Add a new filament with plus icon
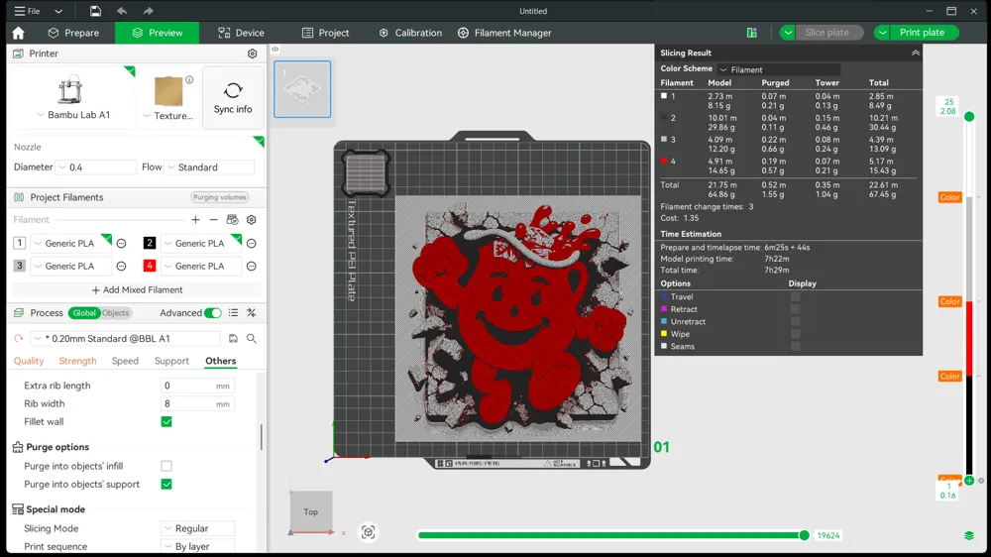 (x=195, y=219)
